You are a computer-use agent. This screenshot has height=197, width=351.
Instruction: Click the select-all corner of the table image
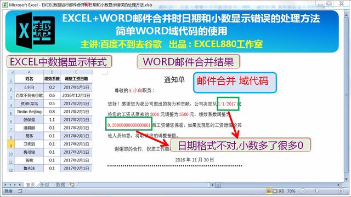coord(11,72)
